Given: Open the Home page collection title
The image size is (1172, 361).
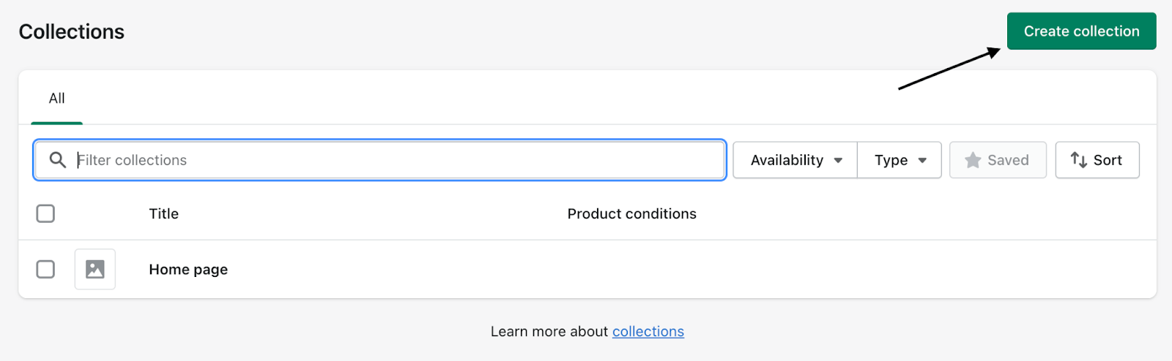Looking at the screenshot, I should 188,270.
